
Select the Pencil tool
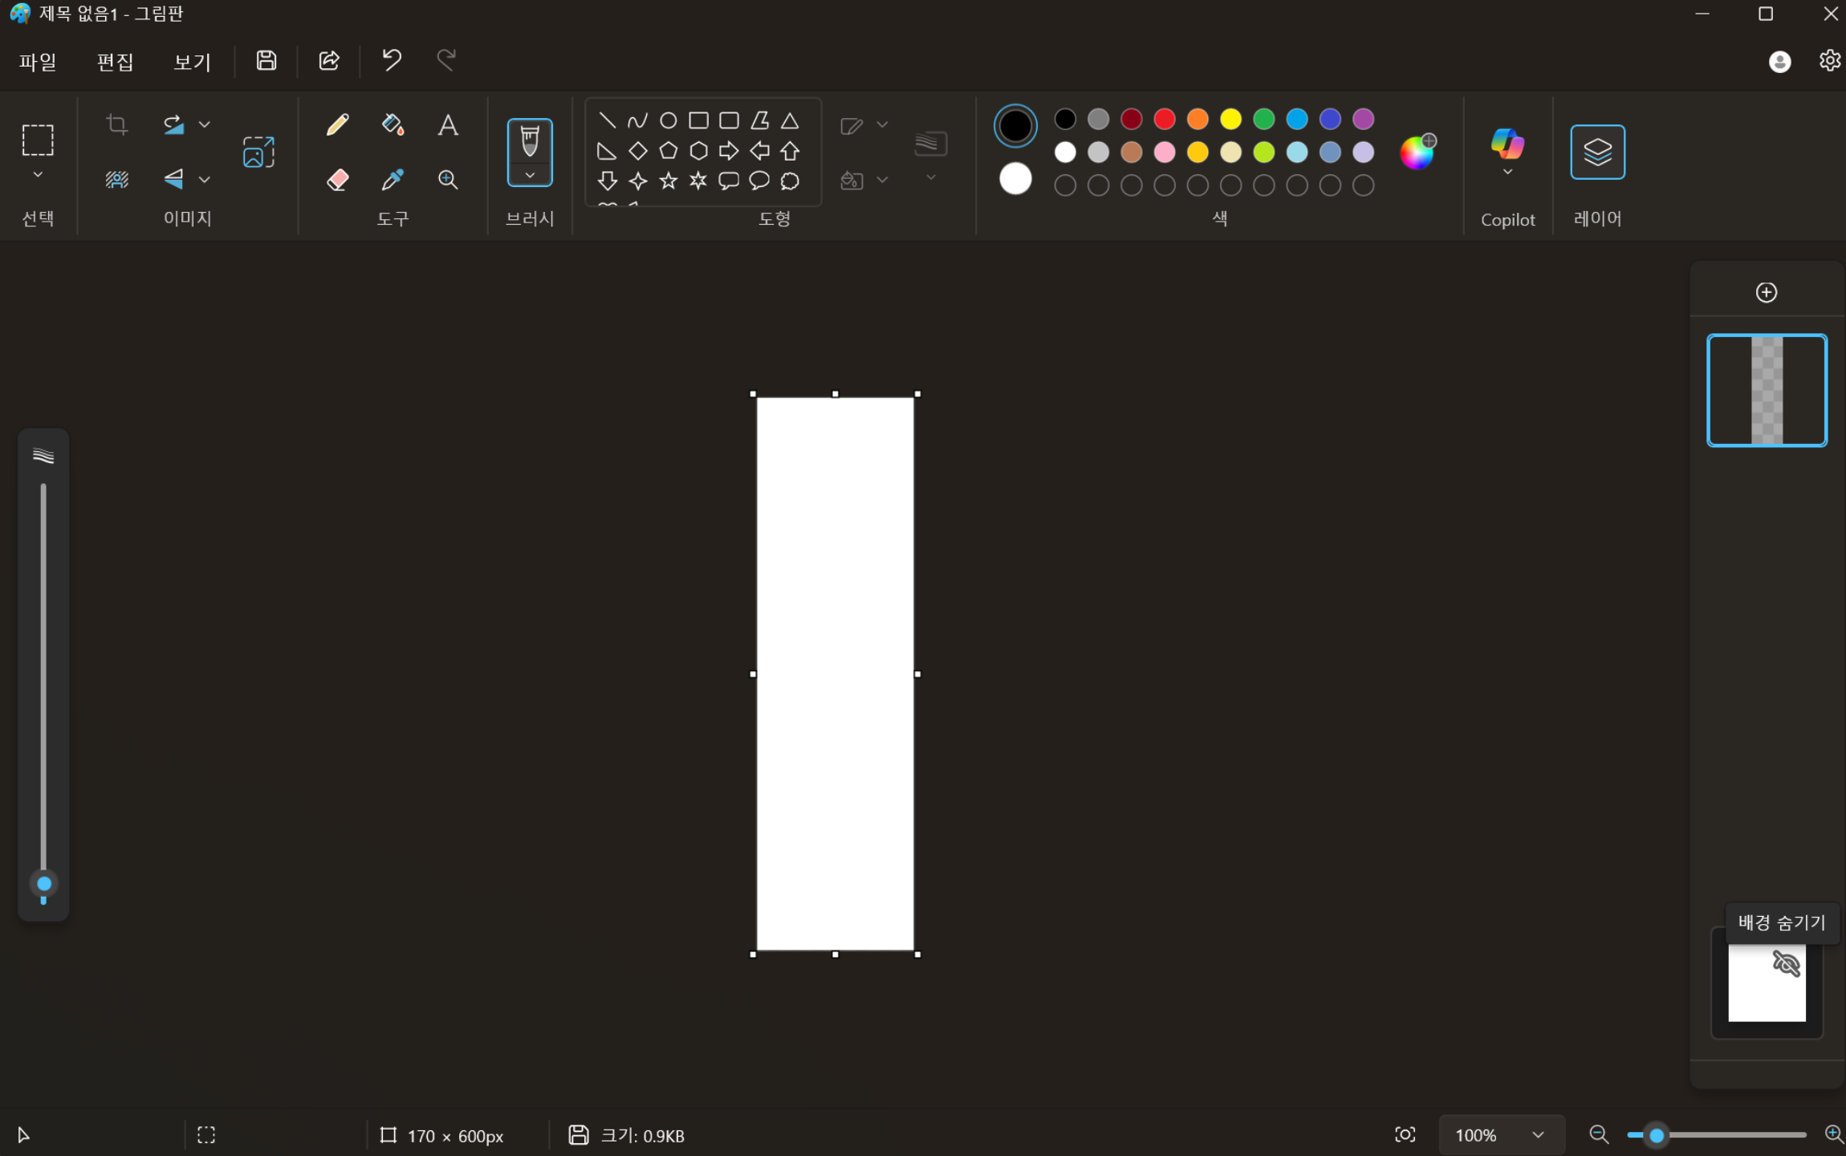(x=338, y=124)
